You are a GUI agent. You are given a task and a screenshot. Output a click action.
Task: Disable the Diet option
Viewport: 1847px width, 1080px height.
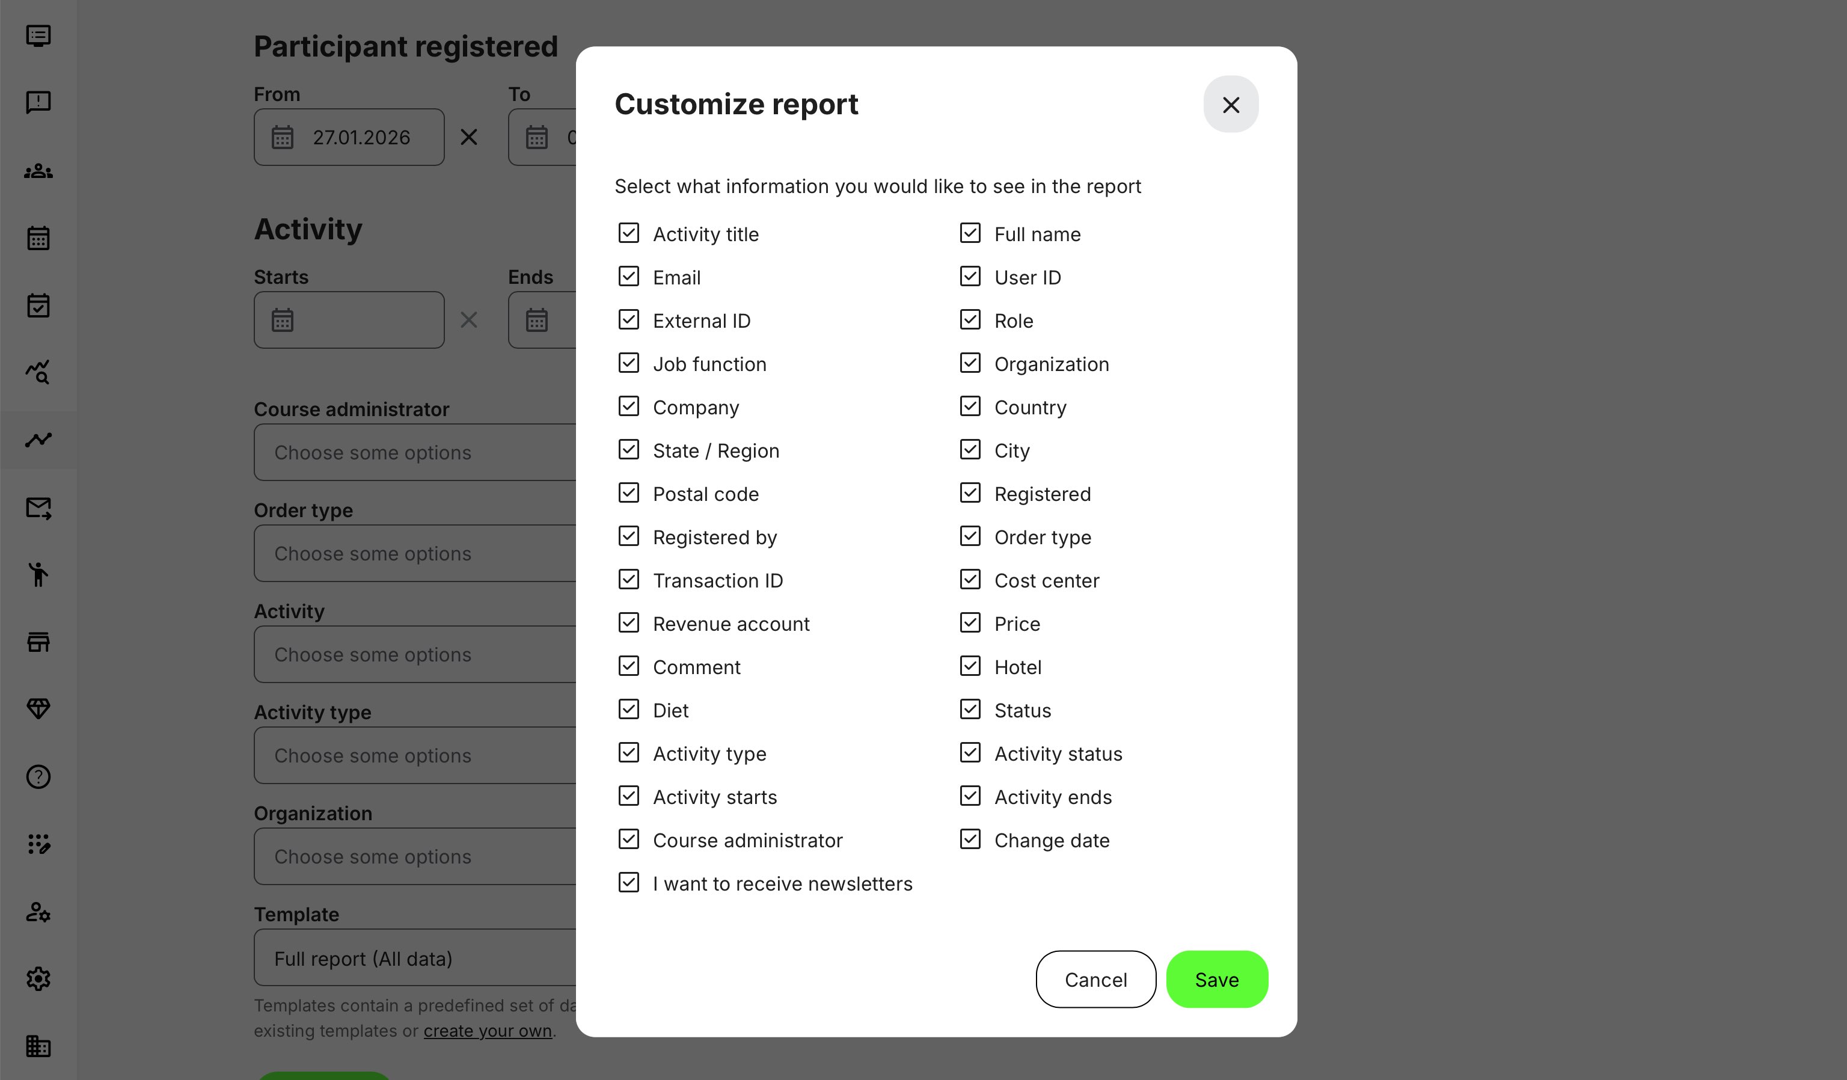click(629, 709)
